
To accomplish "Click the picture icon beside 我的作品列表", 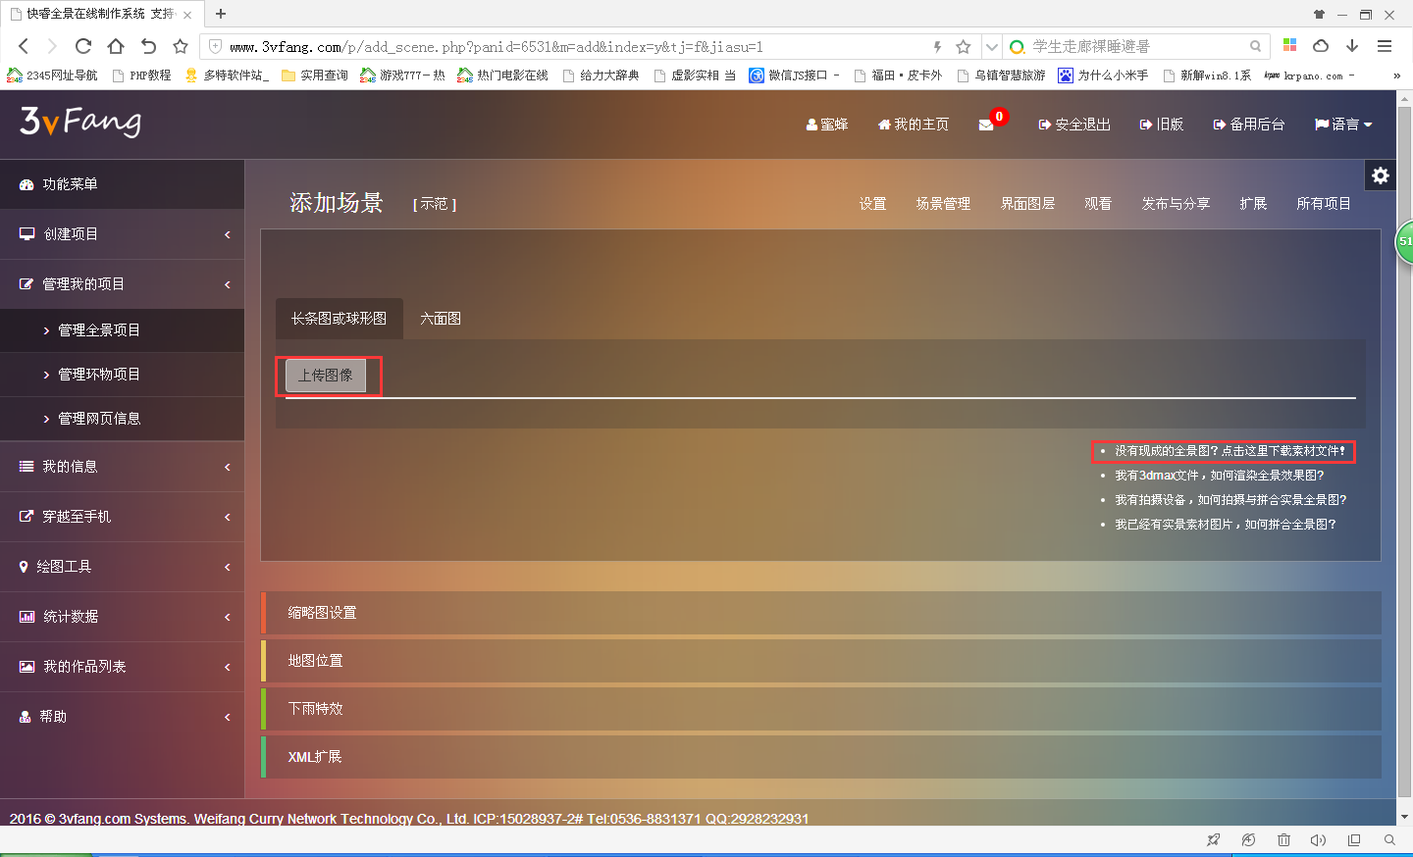I will (x=26, y=667).
